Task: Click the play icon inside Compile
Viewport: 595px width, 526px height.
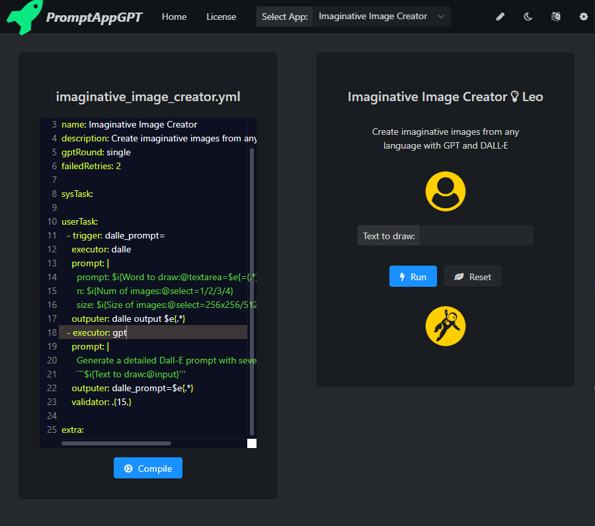Action: tap(128, 469)
